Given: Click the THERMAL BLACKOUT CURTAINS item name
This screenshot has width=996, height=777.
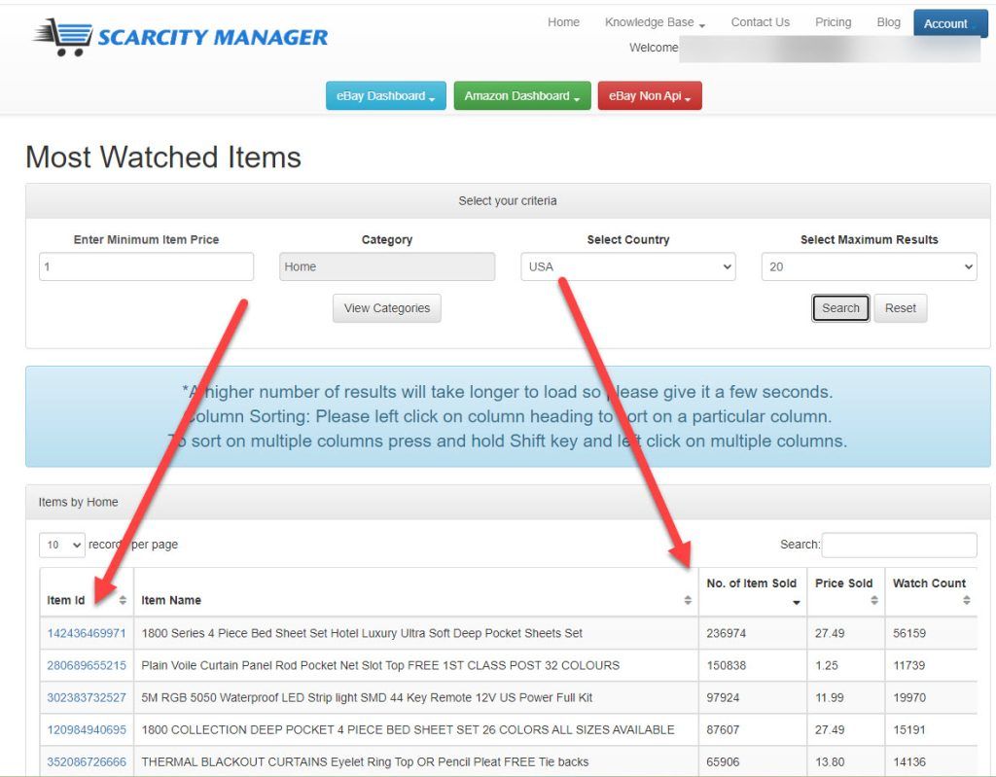Looking at the screenshot, I should [x=365, y=761].
